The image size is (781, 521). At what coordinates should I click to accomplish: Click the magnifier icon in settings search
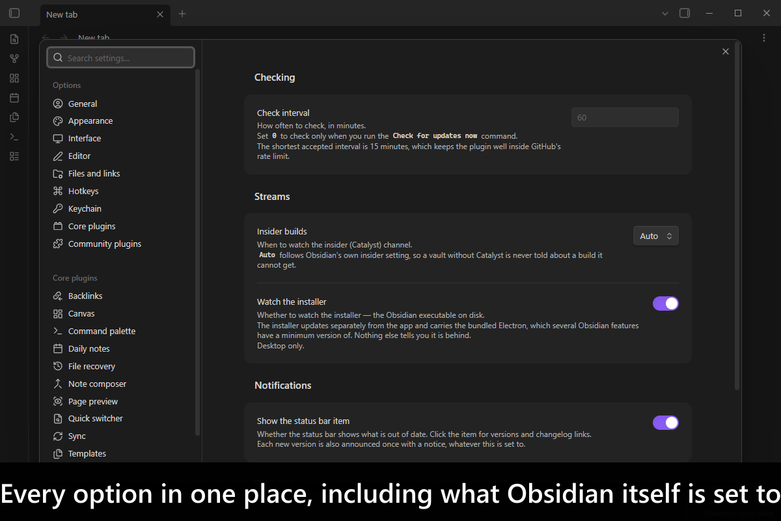point(58,58)
